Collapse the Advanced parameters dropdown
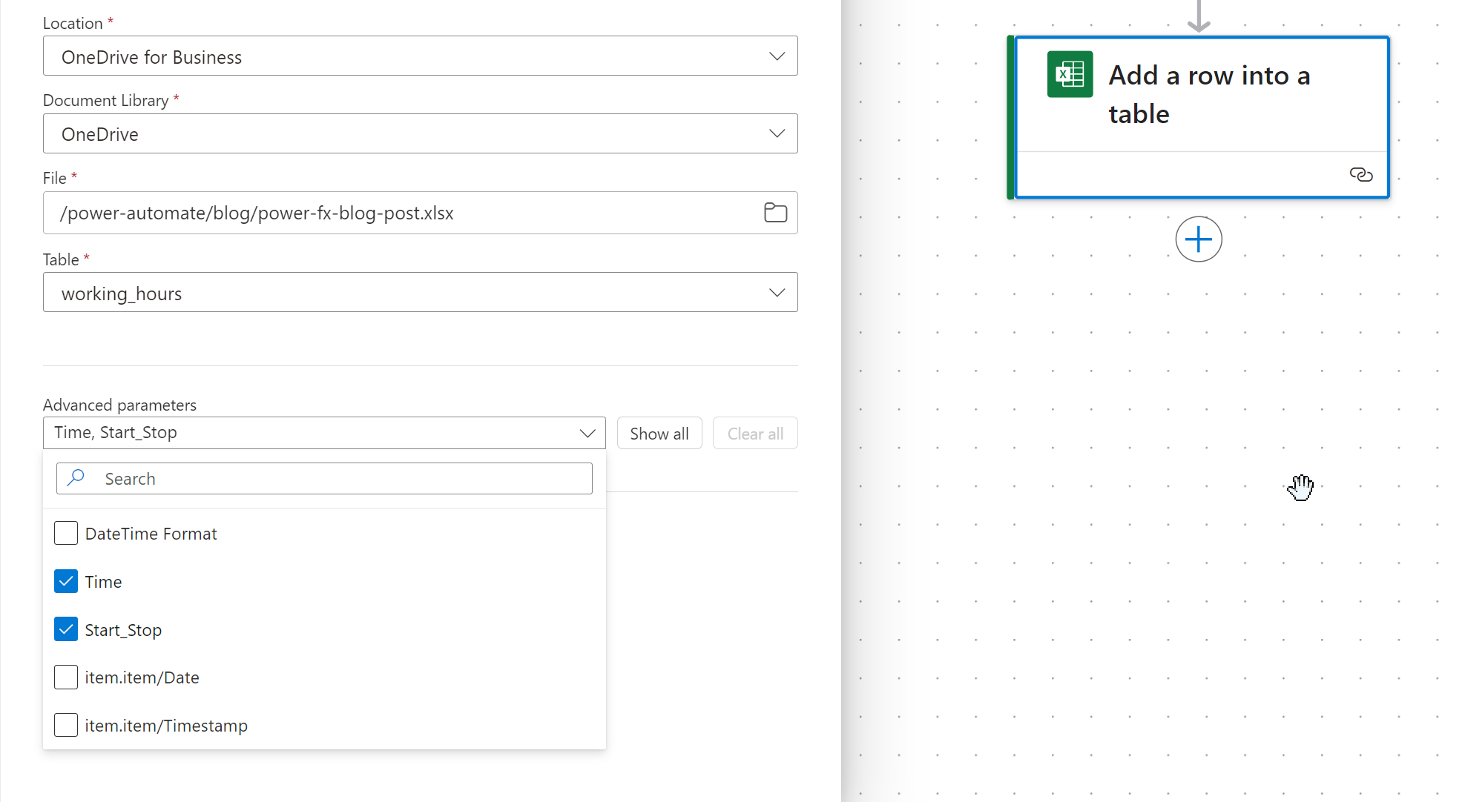Screen dimensions: 1465x802 coord(587,433)
